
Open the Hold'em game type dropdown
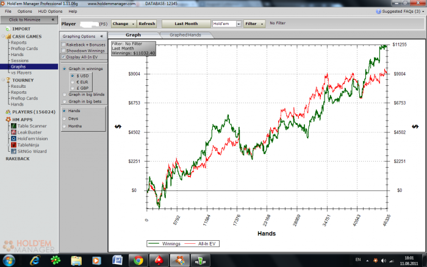[239, 24]
